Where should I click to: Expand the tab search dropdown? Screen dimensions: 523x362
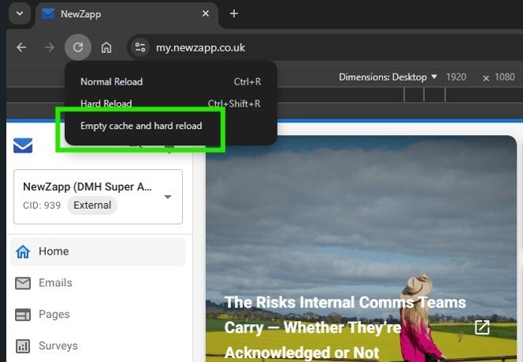pyautogui.click(x=19, y=14)
